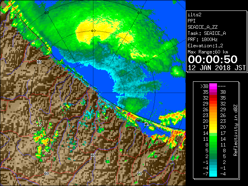
Task: Select the '60' range label in the northwest
Action: (46, 13)
